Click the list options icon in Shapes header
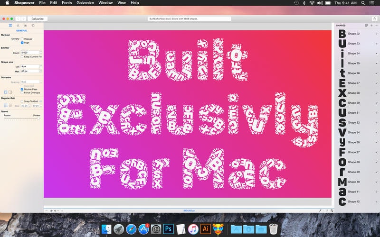Screen dimensions: 380x237 [x=366, y=26]
